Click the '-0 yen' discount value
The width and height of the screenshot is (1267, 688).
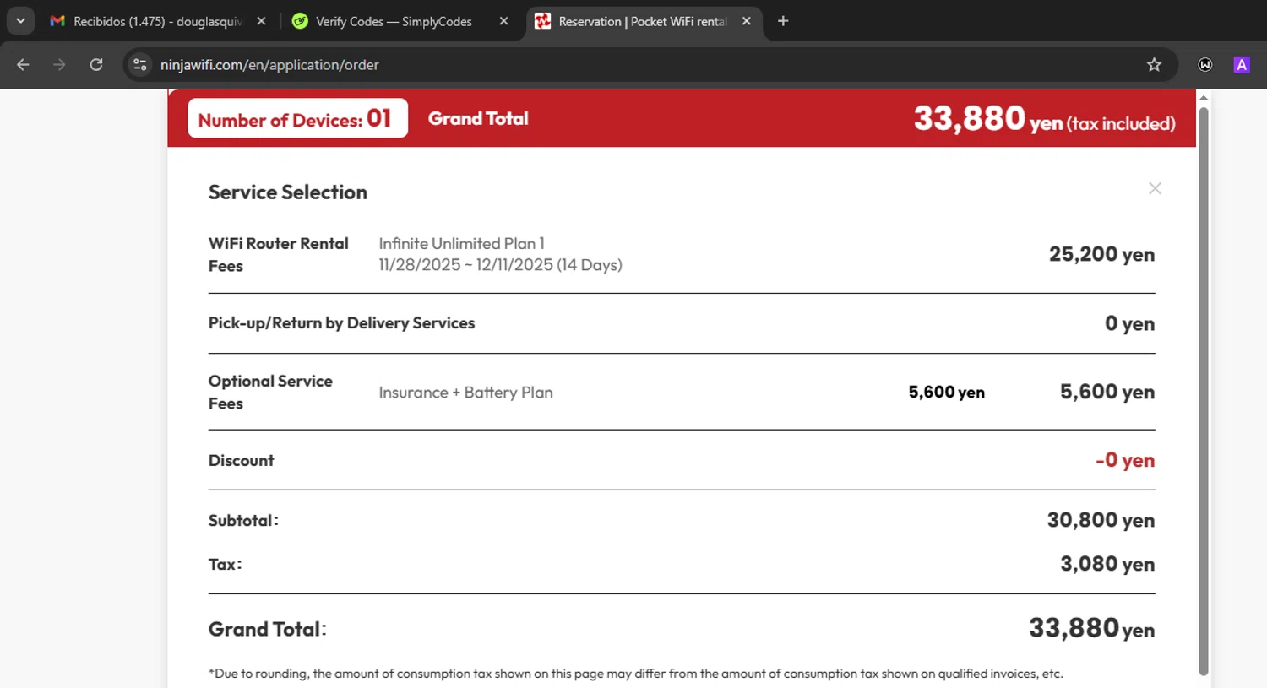(x=1125, y=460)
